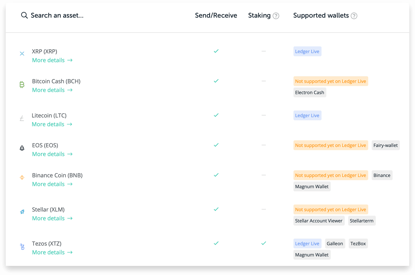Click the Tezos staking checkmark
This screenshot has width=415, height=275.
(264, 243)
